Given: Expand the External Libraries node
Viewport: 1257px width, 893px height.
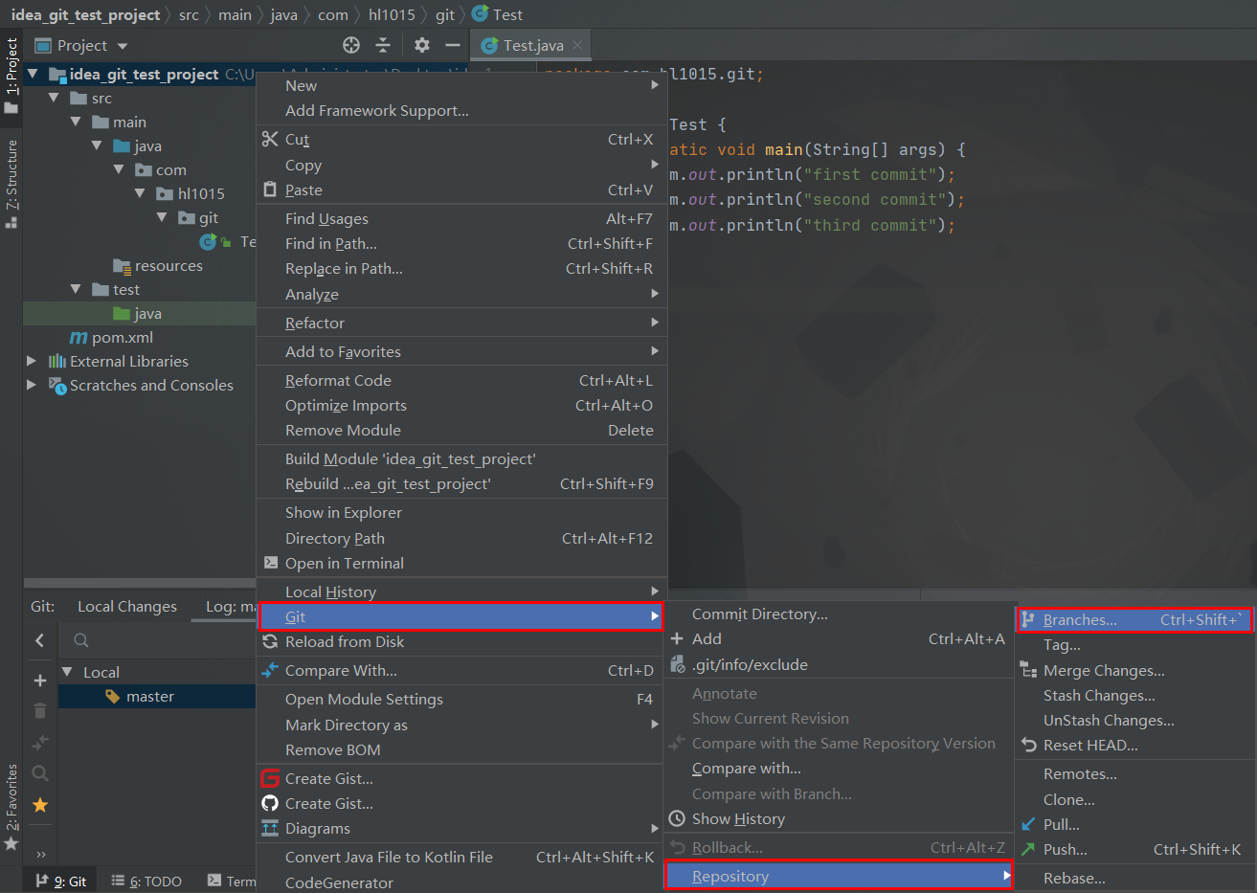Looking at the screenshot, I should click(32, 361).
